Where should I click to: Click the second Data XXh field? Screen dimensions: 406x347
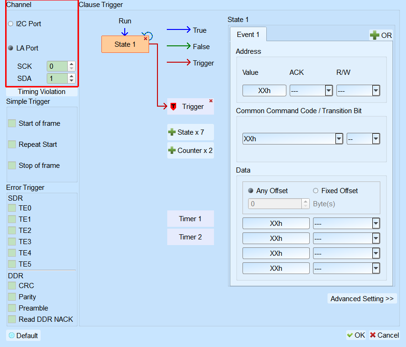[276, 239]
